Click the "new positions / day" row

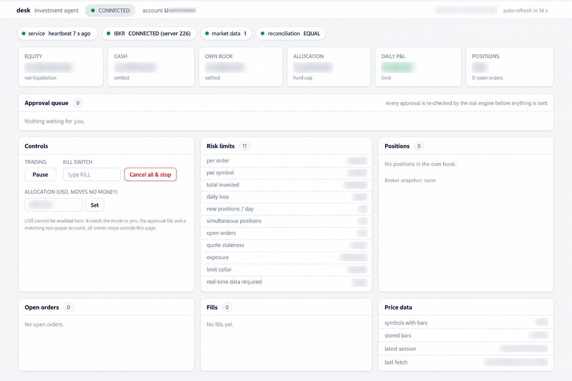(286, 209)
